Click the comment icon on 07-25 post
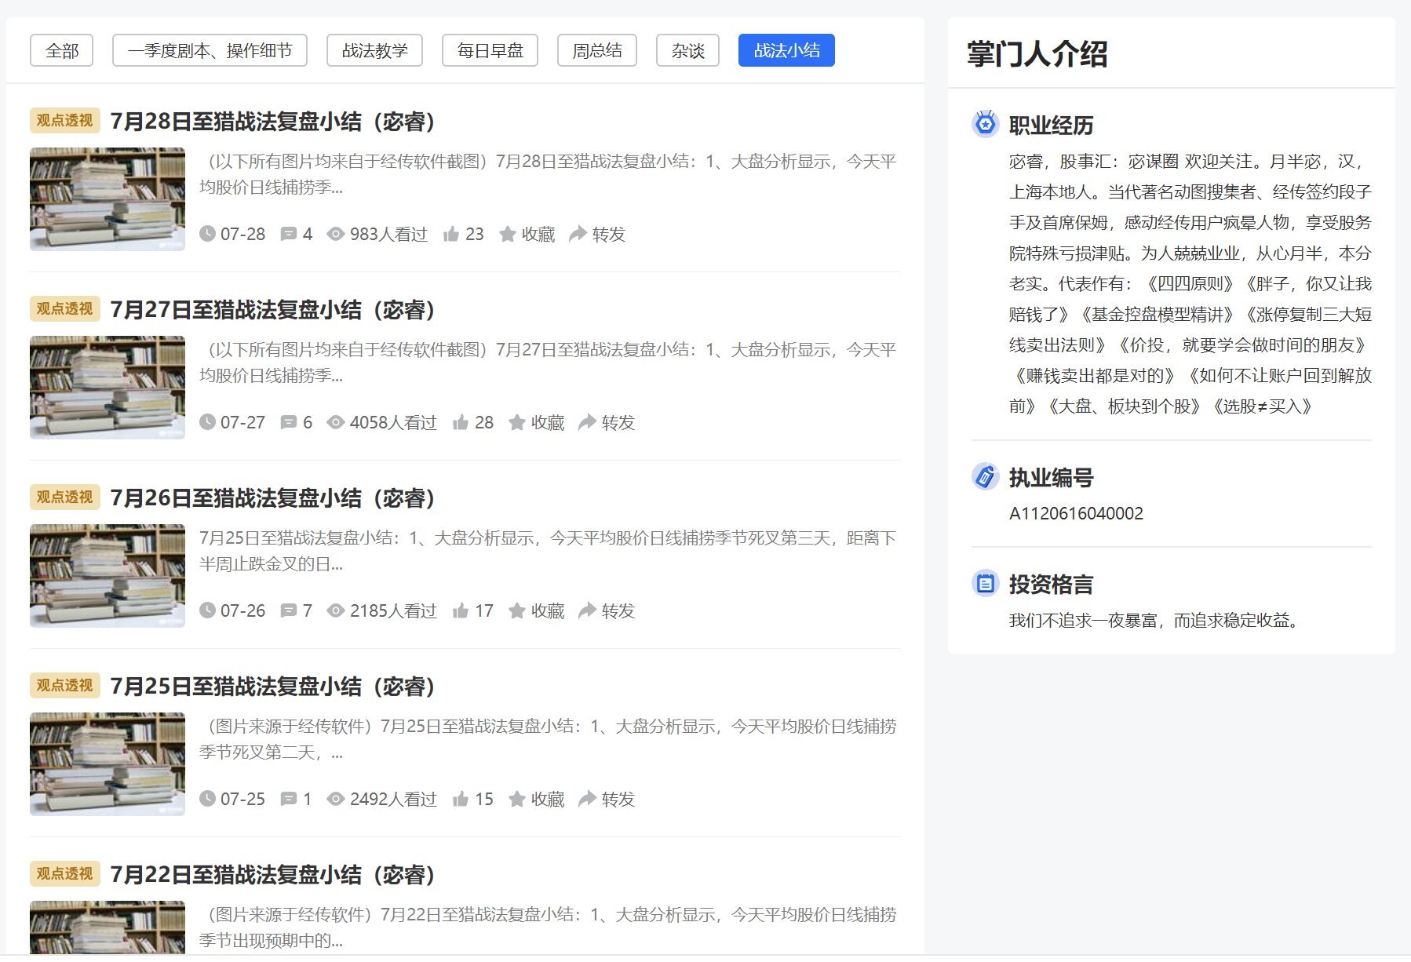Image resolution: width=1411 pixels, height=962 pixels. point(289,799)
